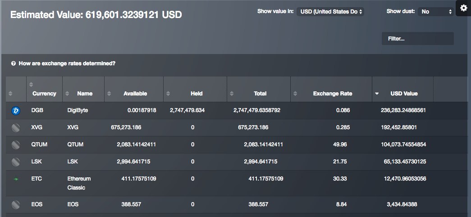Screen dimensions: 471x217
Task: Select the LSK currency cell
Action: [x=37, y=162]
